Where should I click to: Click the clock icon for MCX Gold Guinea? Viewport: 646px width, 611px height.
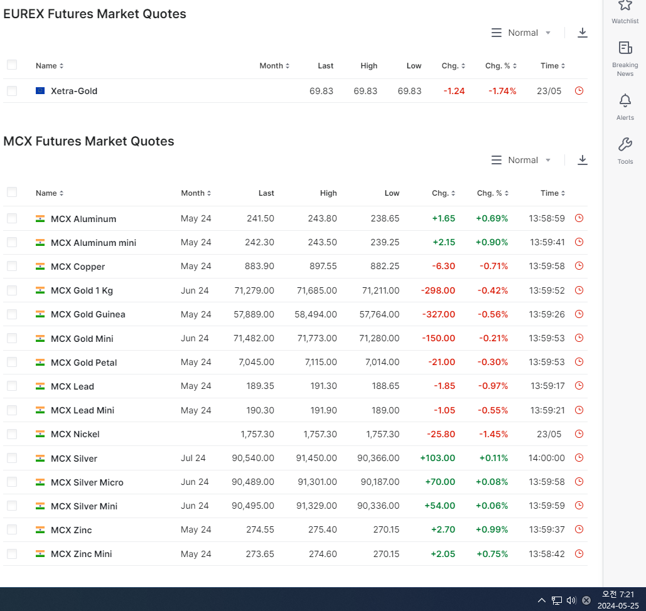point(579,314)
